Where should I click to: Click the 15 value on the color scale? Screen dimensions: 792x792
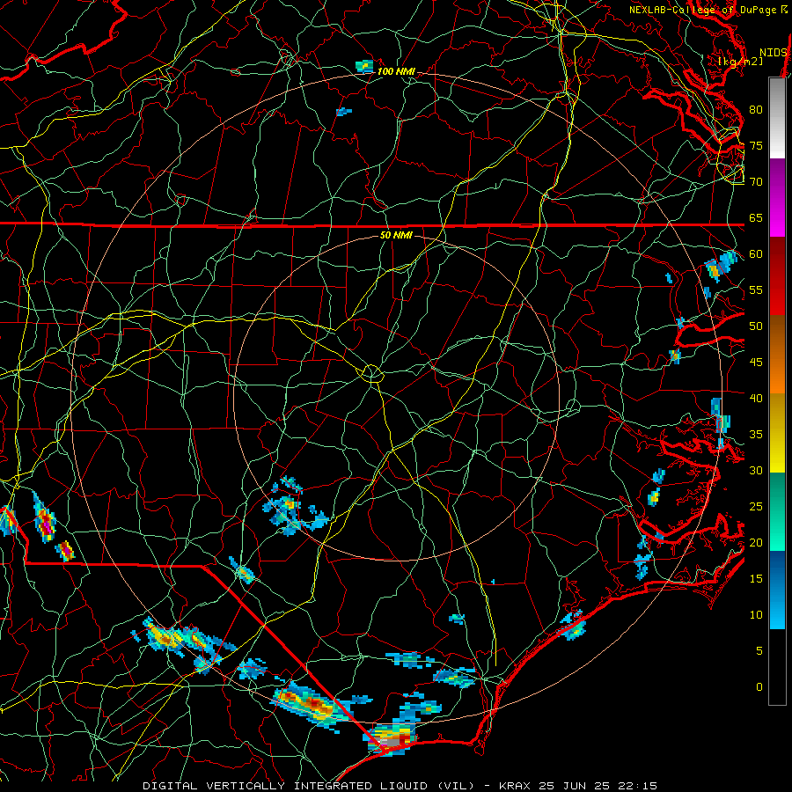pos(756,578)
